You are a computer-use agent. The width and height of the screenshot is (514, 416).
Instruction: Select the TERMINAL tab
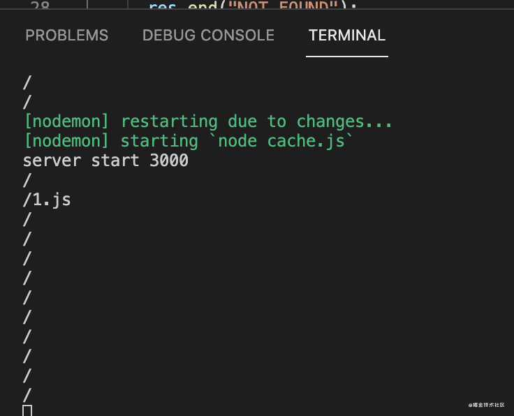point(347,36)
